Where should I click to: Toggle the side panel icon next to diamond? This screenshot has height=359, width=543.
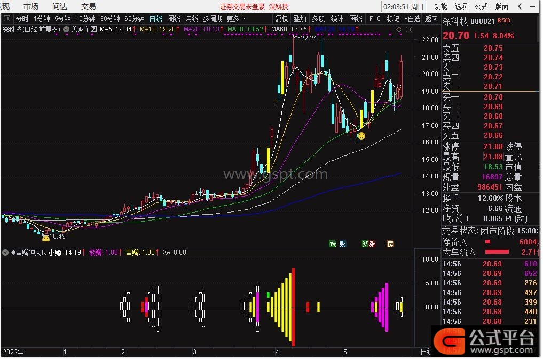[409, 30]
